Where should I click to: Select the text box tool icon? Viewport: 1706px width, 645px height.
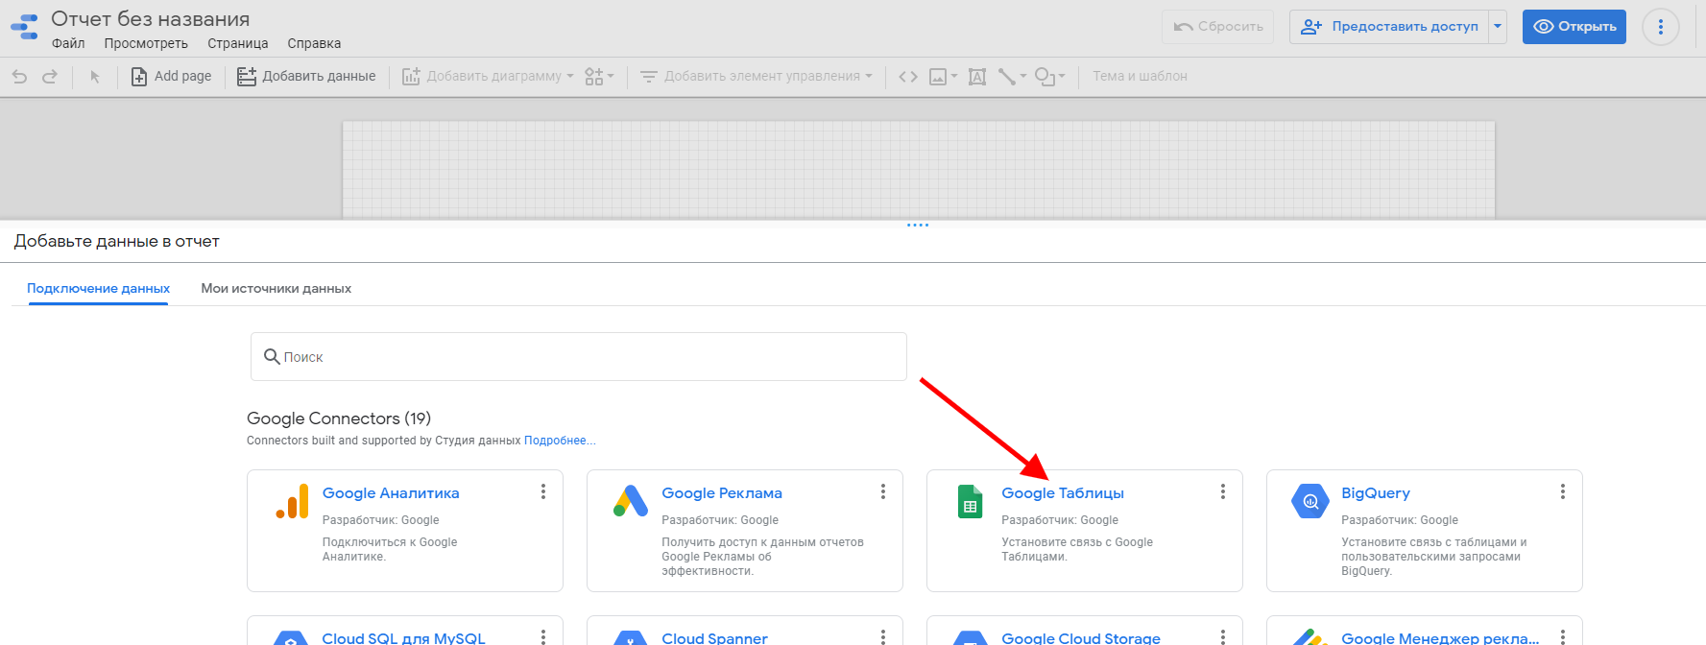pos(977,77)
